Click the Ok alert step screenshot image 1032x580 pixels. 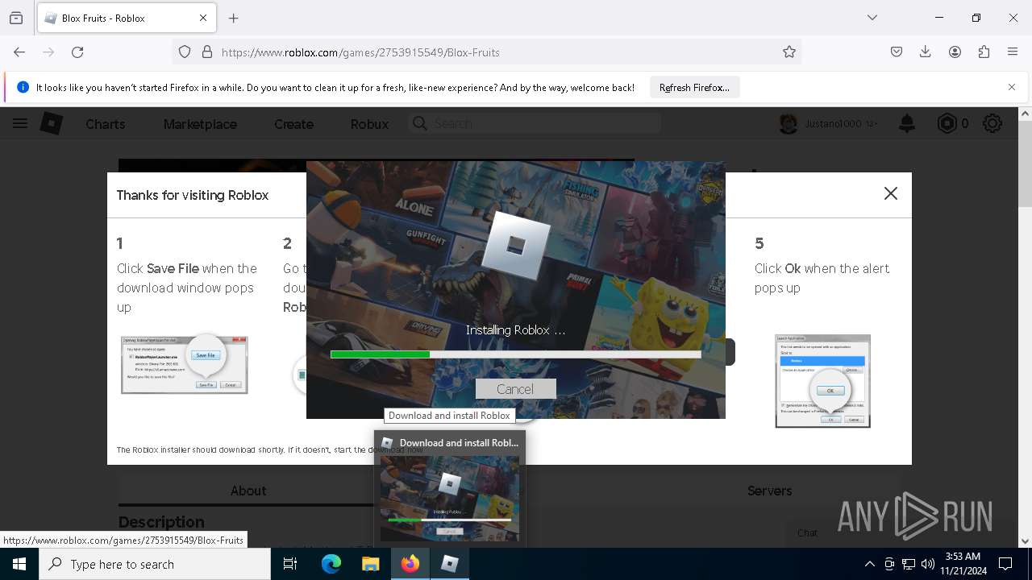[x=823, y=381]
